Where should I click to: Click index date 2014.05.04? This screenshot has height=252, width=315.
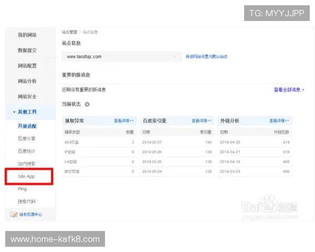(152, 172)
